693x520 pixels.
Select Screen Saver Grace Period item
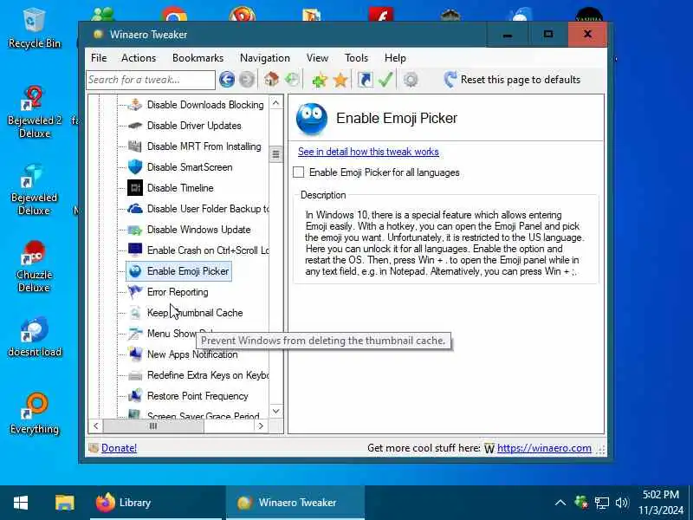pos(203,415)
